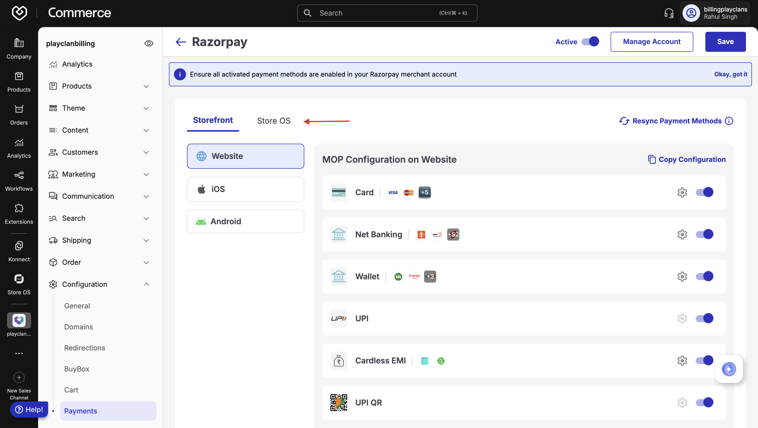The height and width of the screenshot is (428, 758).
Task: Turn off the UPI QR toggle
Action: pos(704,402)
